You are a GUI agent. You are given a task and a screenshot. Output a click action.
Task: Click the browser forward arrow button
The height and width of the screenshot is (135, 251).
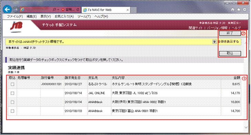16,10
